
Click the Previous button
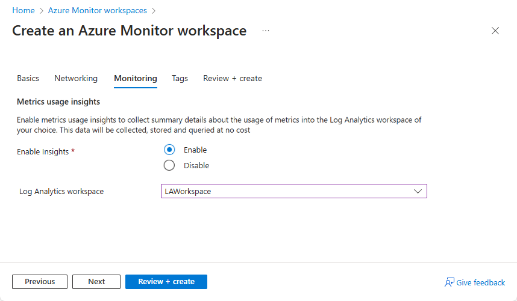(x=40, y=282)
